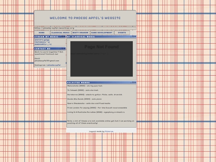Click the gmail email address in Contact Me

(47, 61)
